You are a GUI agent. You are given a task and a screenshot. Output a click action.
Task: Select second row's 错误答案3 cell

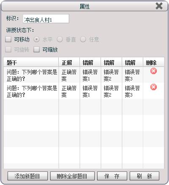132,91
